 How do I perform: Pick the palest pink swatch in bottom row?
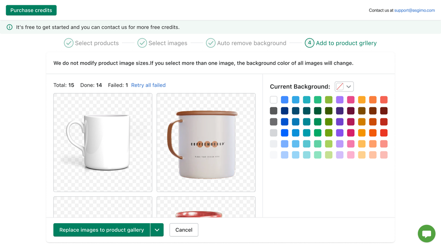point(351,155)
